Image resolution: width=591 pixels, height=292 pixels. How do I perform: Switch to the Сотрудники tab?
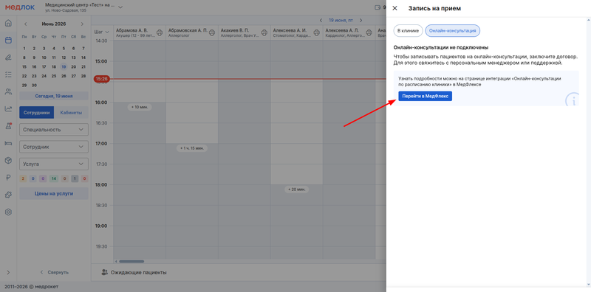[36, 113]
